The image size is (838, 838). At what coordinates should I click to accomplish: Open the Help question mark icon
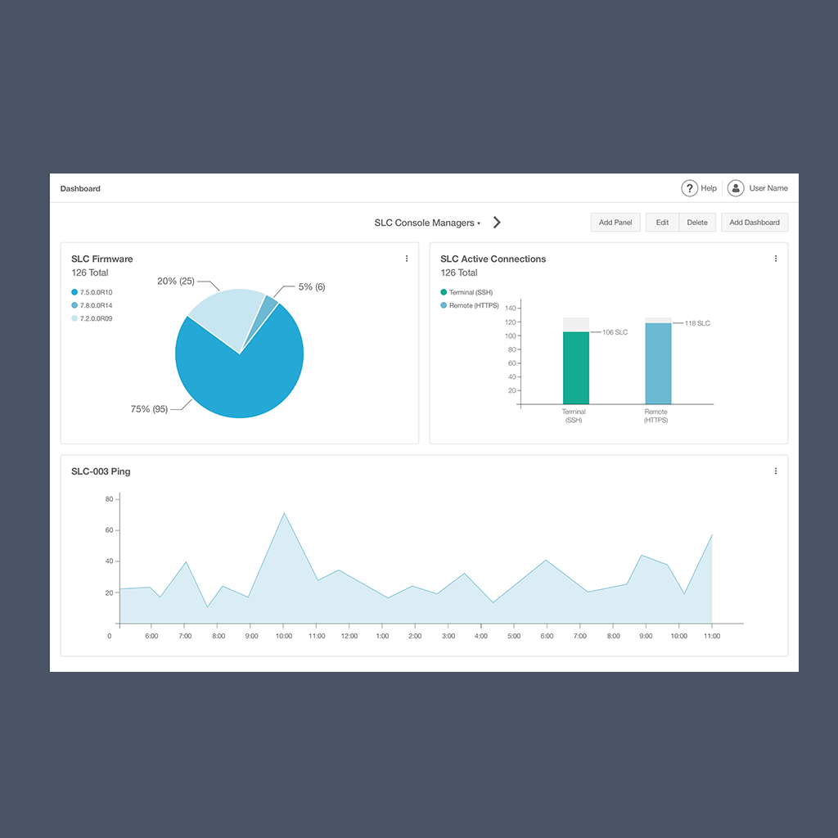pyautogui.click(x=689, y=188)
